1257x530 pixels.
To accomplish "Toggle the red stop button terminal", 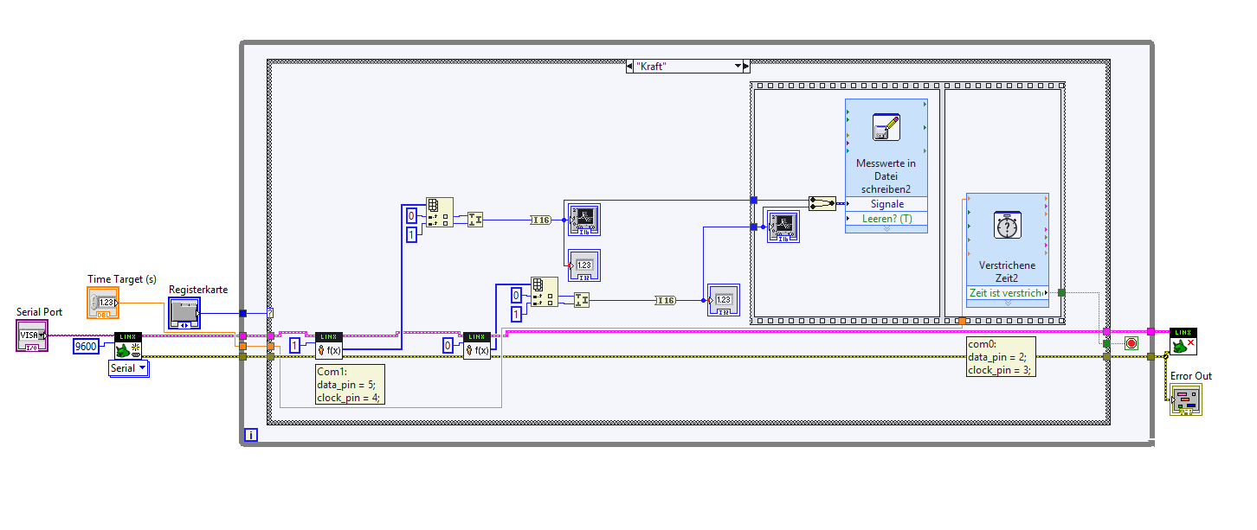I will (1131, 343).
